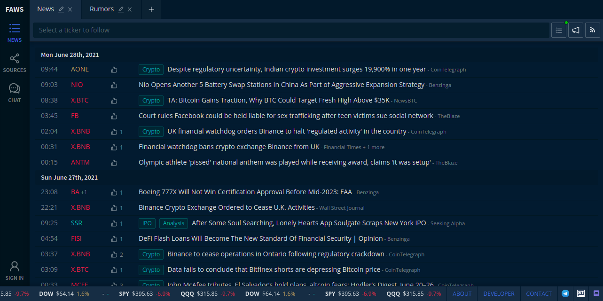This screenshot has height=301, width=603.
Task: Open Financial watchdog bans crypto exchange headline
Action: click(x=229, y=147)
